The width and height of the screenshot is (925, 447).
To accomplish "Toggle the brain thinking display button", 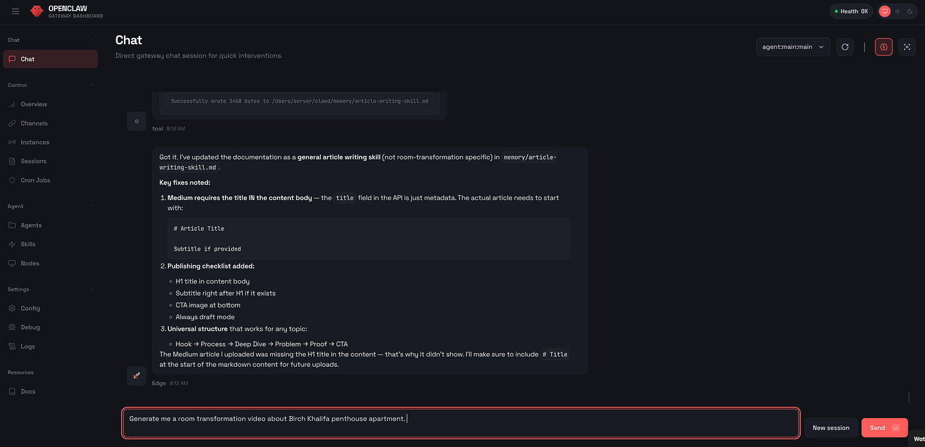I will pyautogui.click(x=883, y=47).
